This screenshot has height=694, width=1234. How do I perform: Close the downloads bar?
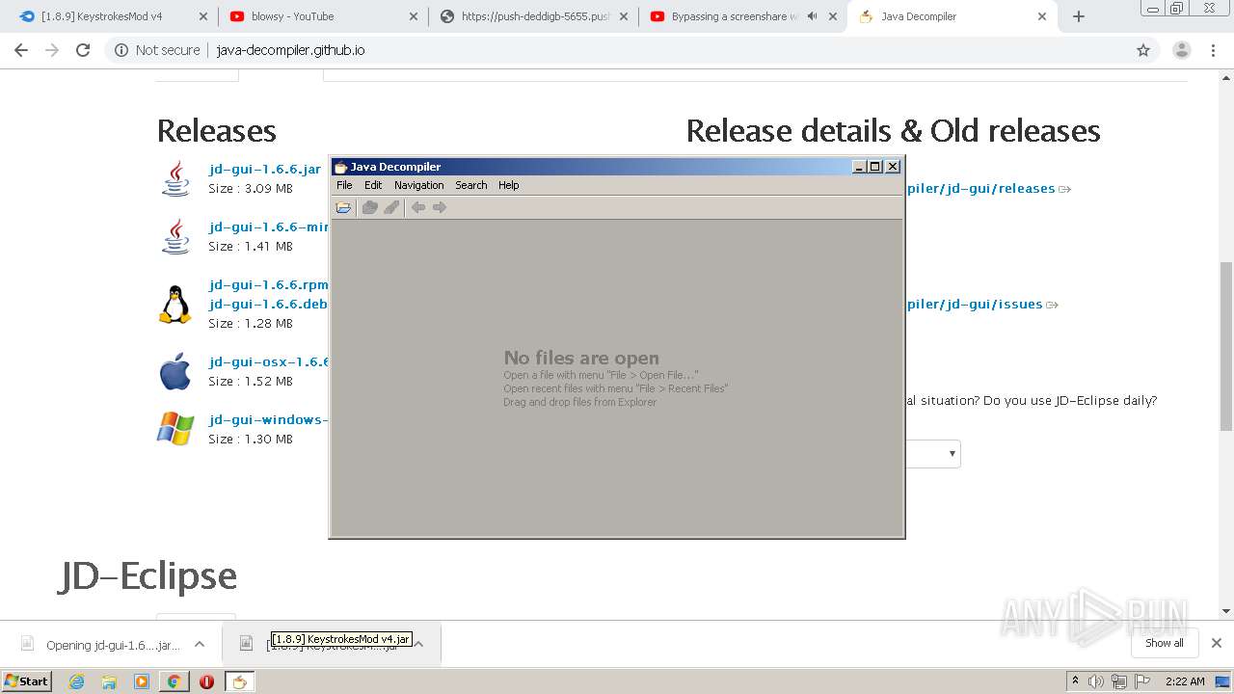point(1217,643)
